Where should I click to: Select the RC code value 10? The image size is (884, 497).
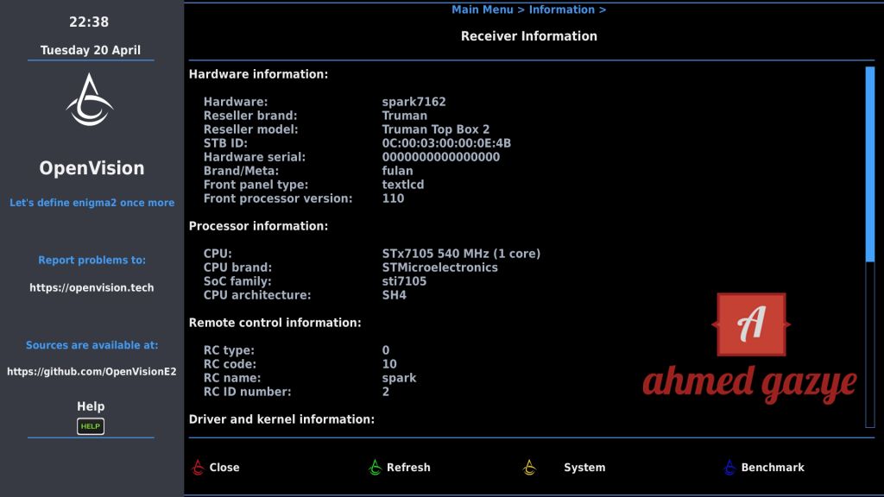(x=389, y=364)
